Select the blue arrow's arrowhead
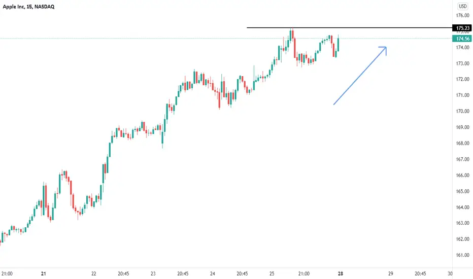The width and height of the screenshot is (473, 279). tap(383, 50)
